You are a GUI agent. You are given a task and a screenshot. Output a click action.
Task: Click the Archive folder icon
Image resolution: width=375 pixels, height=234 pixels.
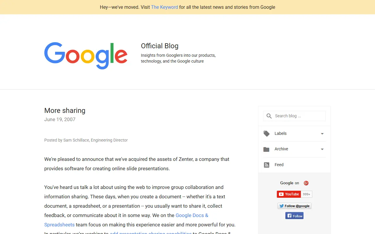266,149
